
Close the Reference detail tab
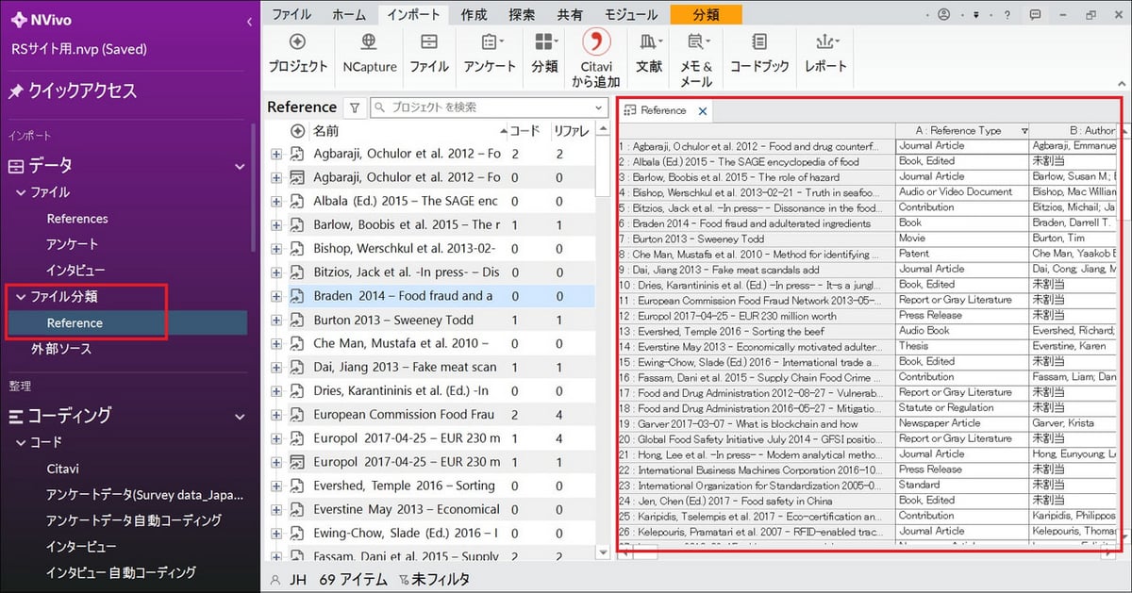pyautogui.click(x=703, y=111)
